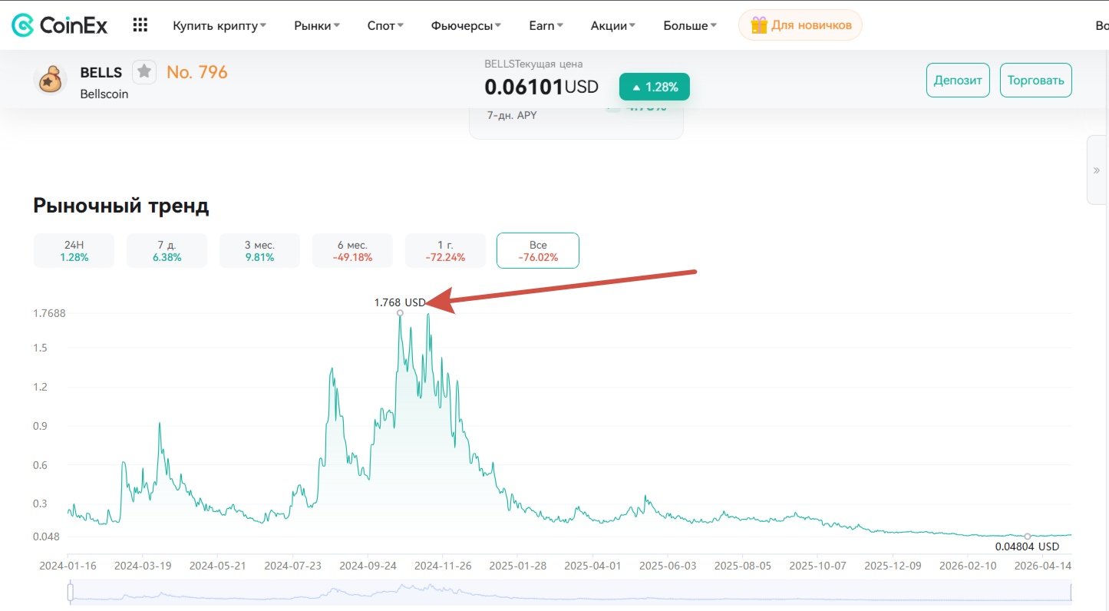Open the Акции dropdown menu
This screenshot has height=611, width=1109.
coord(613,25)
